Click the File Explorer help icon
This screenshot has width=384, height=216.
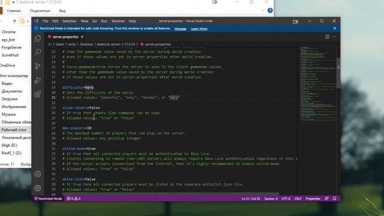pos(270,11)
